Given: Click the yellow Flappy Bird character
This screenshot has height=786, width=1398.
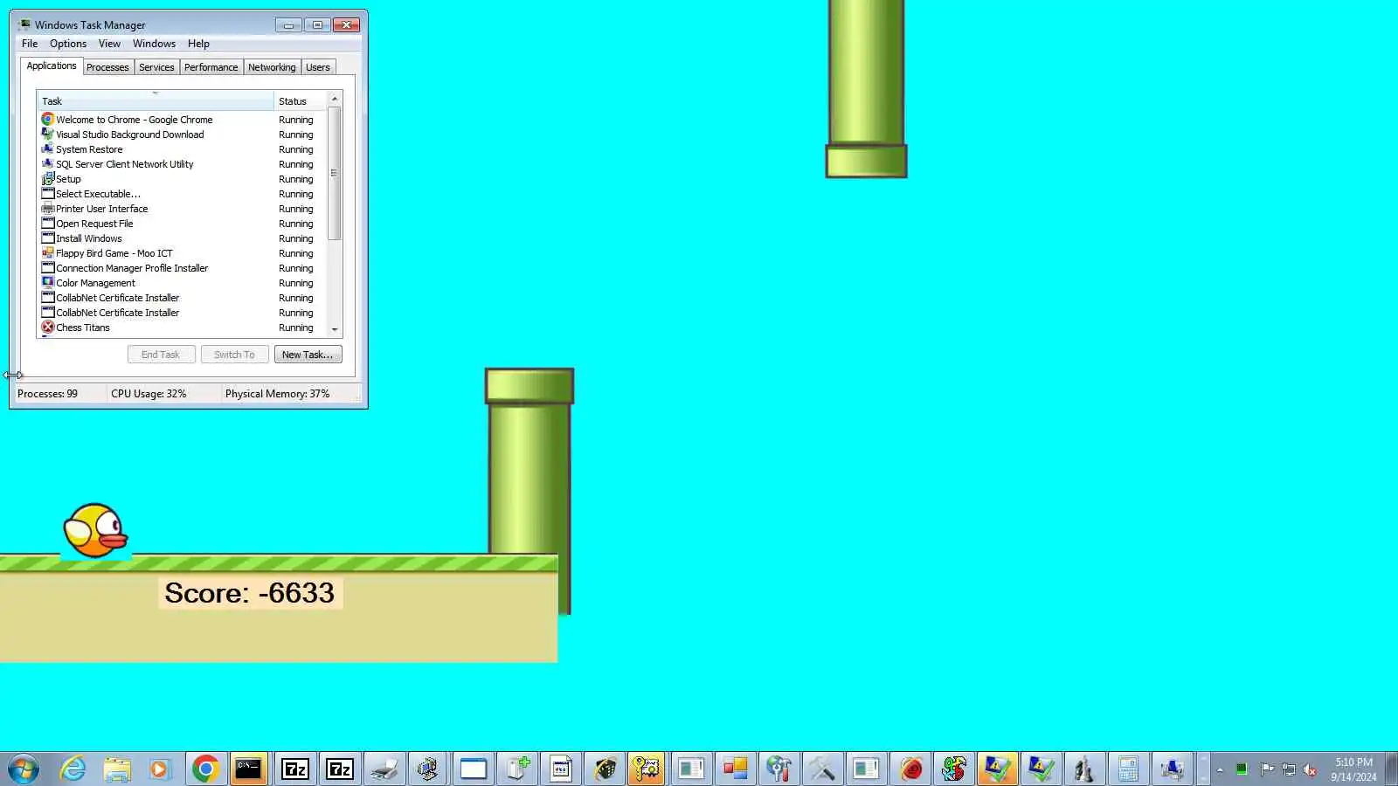Looking at the screenshot, I should 95,530.
